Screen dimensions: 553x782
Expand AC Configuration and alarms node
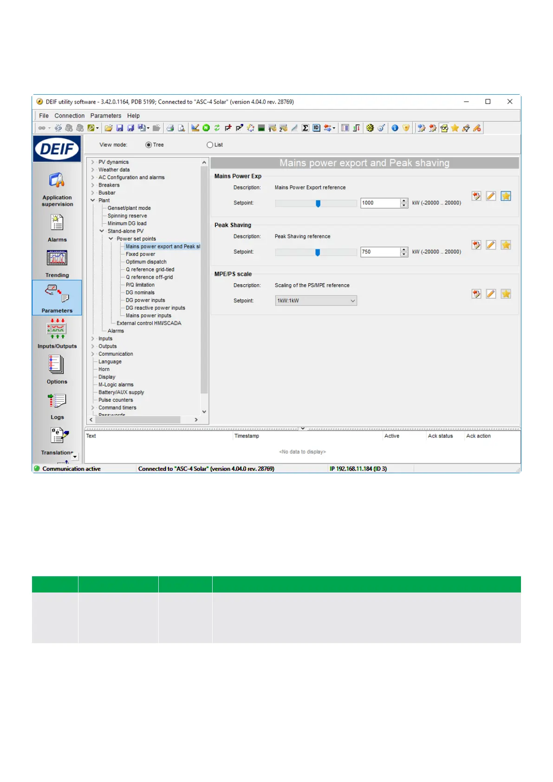pos(92,177)
